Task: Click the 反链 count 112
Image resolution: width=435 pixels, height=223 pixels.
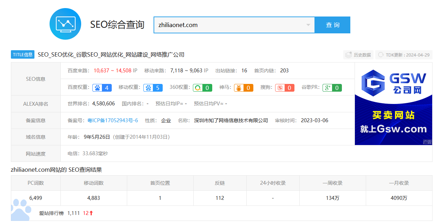Action: pos(220,198)
